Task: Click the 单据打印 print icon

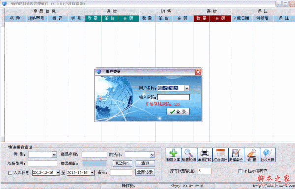Action: pos(205,155)
